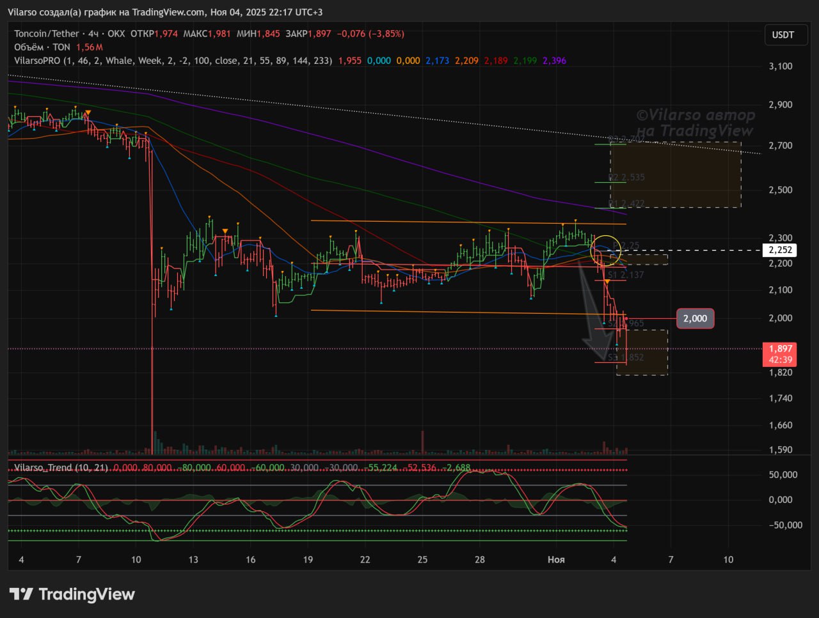The image size is (819, 618).
Task: Click the ©Vilarso author watermark
Action: (695, 123)
